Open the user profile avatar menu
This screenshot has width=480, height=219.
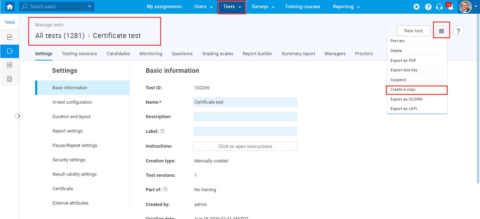point(466,7)
